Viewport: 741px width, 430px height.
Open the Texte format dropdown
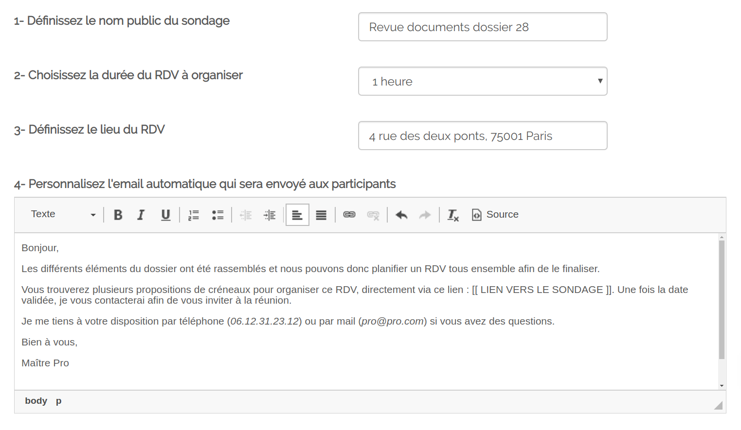coord(63,214)
